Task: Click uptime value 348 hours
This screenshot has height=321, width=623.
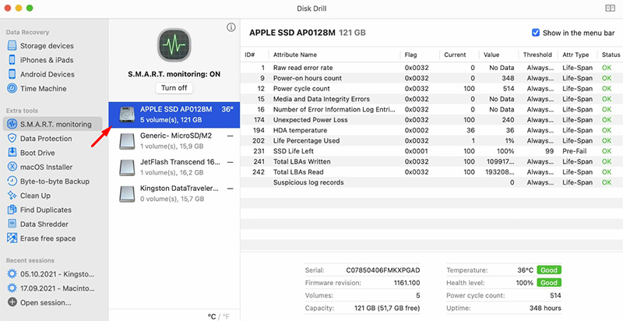Action: coord(545,308)
